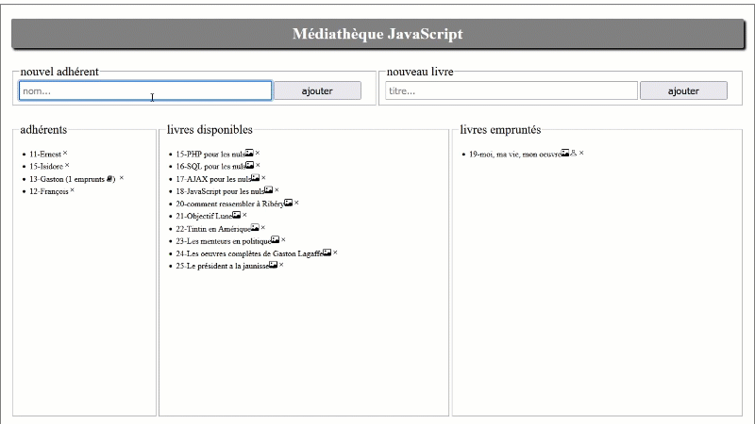Click image icon next to moi, ma vie, mon oeuvre
The image size is (755, 424).
[x=565, y=153]
